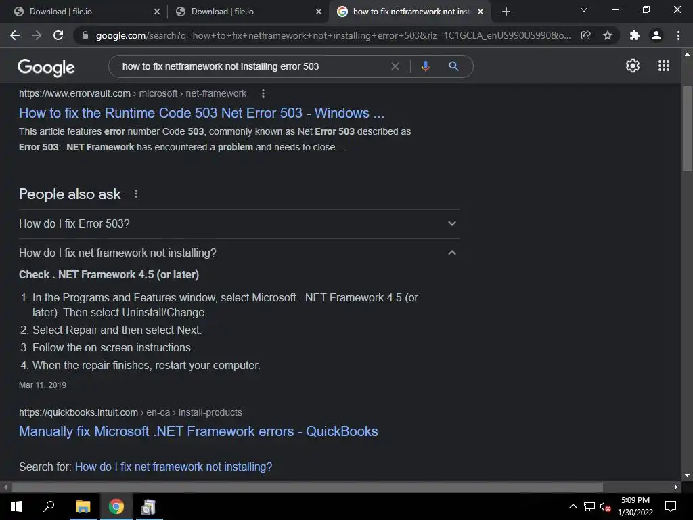Click quickbooks.intuit.com breadcrumb URL
Screen dimensions: 693x520
click(131, 412)
